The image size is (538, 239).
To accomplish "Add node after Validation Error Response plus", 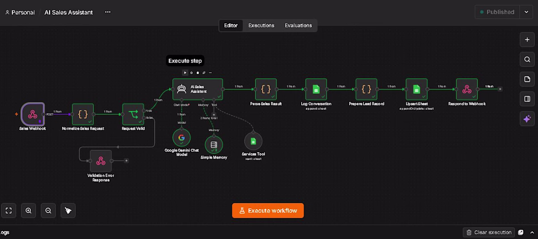I will (x=126, y=160).
